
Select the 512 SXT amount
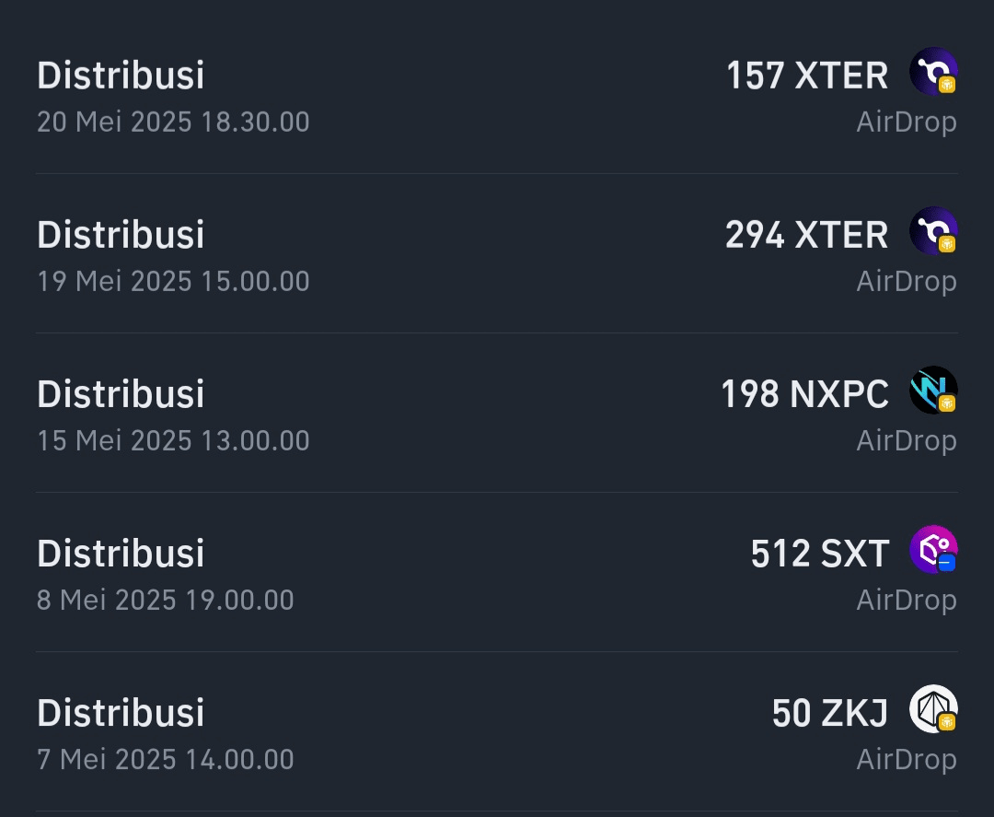pos(820,554)
